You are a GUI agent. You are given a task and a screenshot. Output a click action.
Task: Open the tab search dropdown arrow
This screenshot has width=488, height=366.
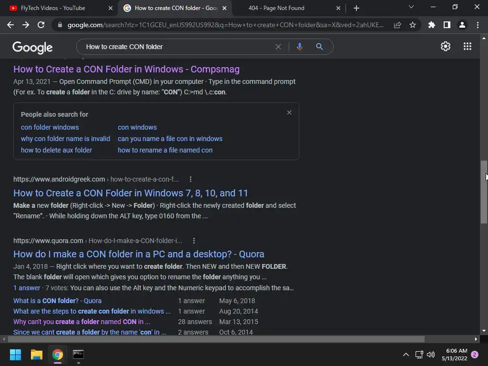(x=411, y=7)
